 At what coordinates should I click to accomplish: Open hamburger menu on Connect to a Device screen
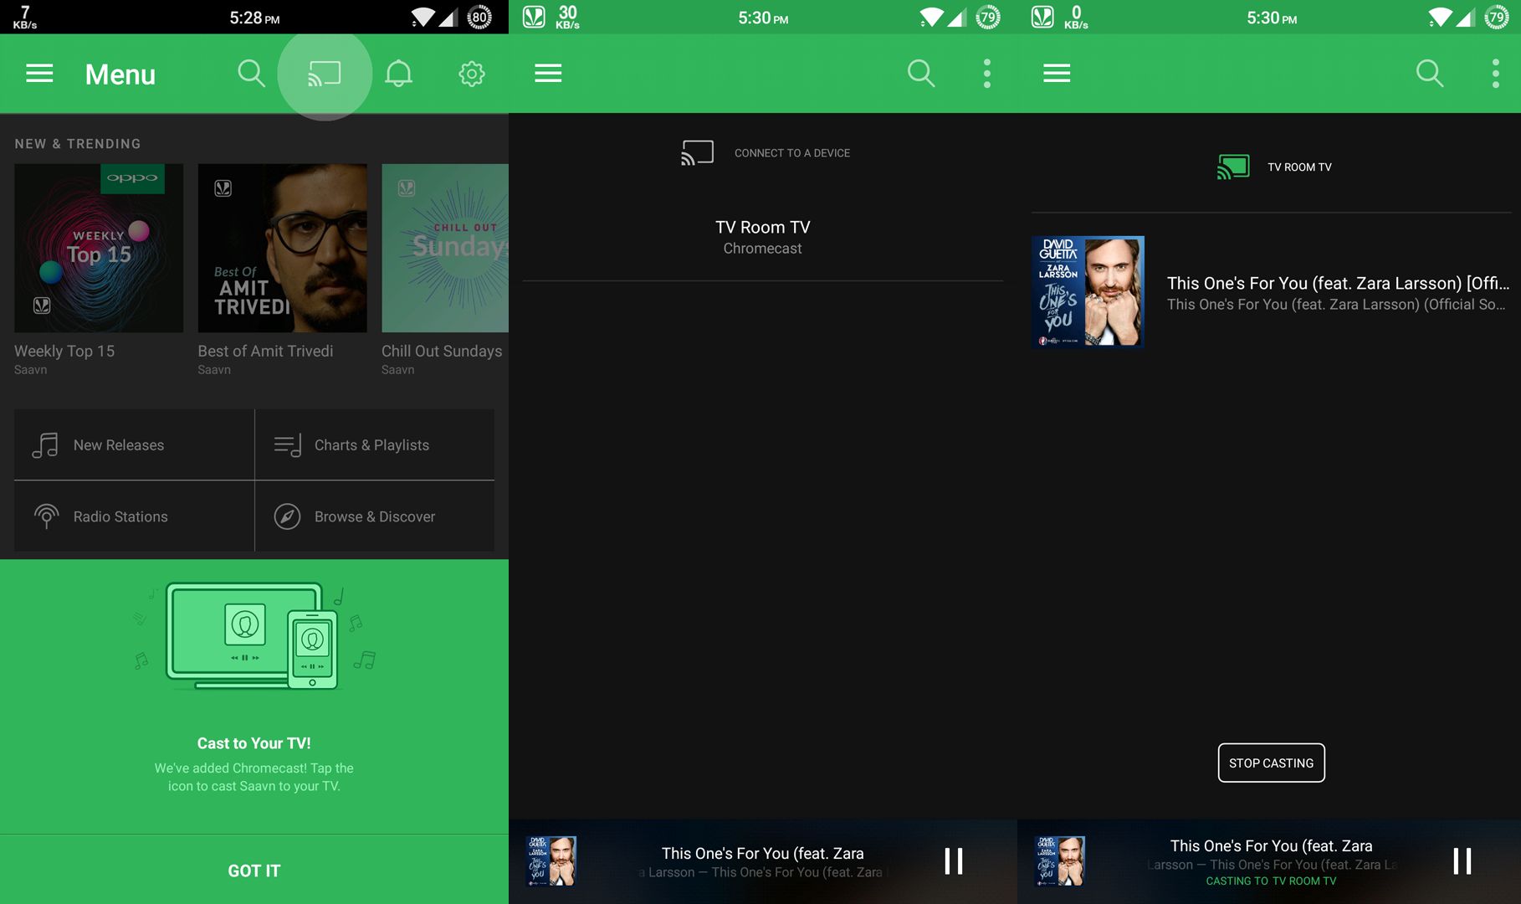pyautogui.click(x=548, y=74)
